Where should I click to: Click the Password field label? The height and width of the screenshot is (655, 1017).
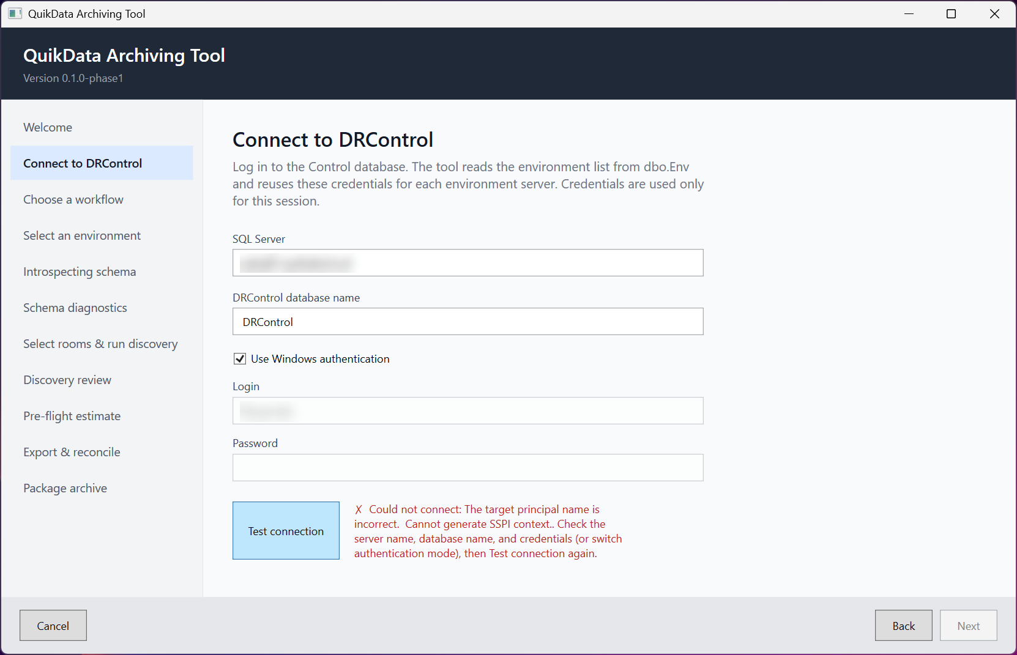(255, 443)
